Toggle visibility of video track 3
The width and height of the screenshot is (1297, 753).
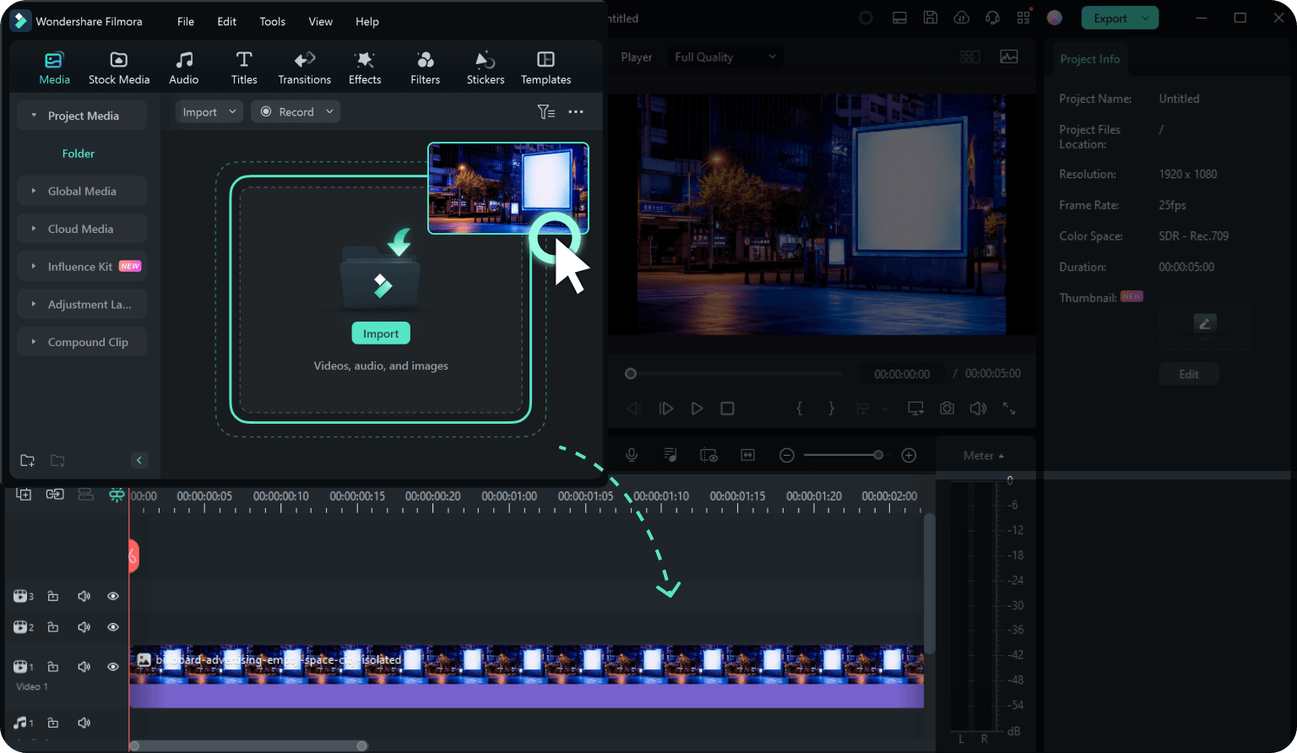(112, 596)
